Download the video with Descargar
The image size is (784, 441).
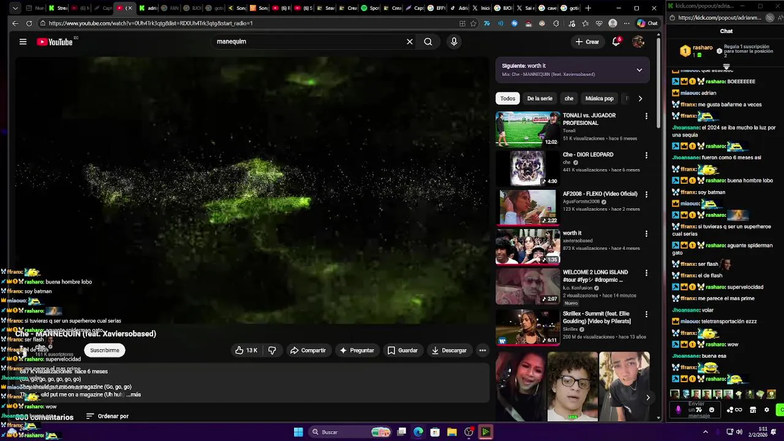pos(449,350)
